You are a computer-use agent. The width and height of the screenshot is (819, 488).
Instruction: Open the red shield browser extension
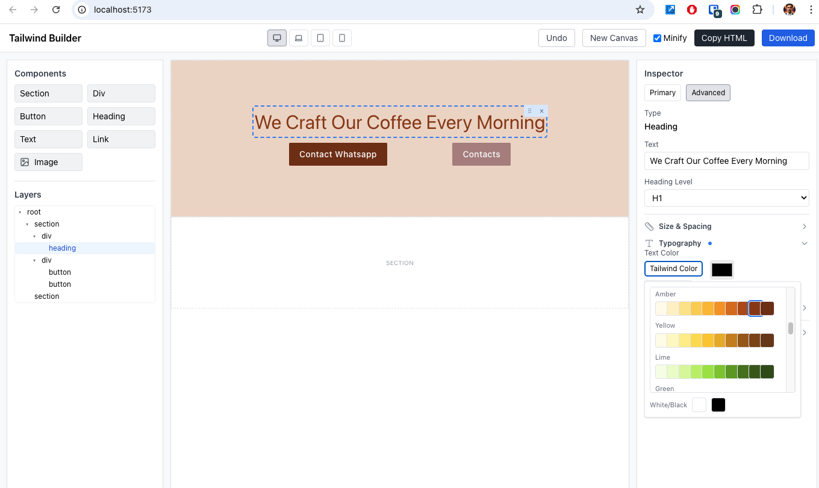coord(692,10)
